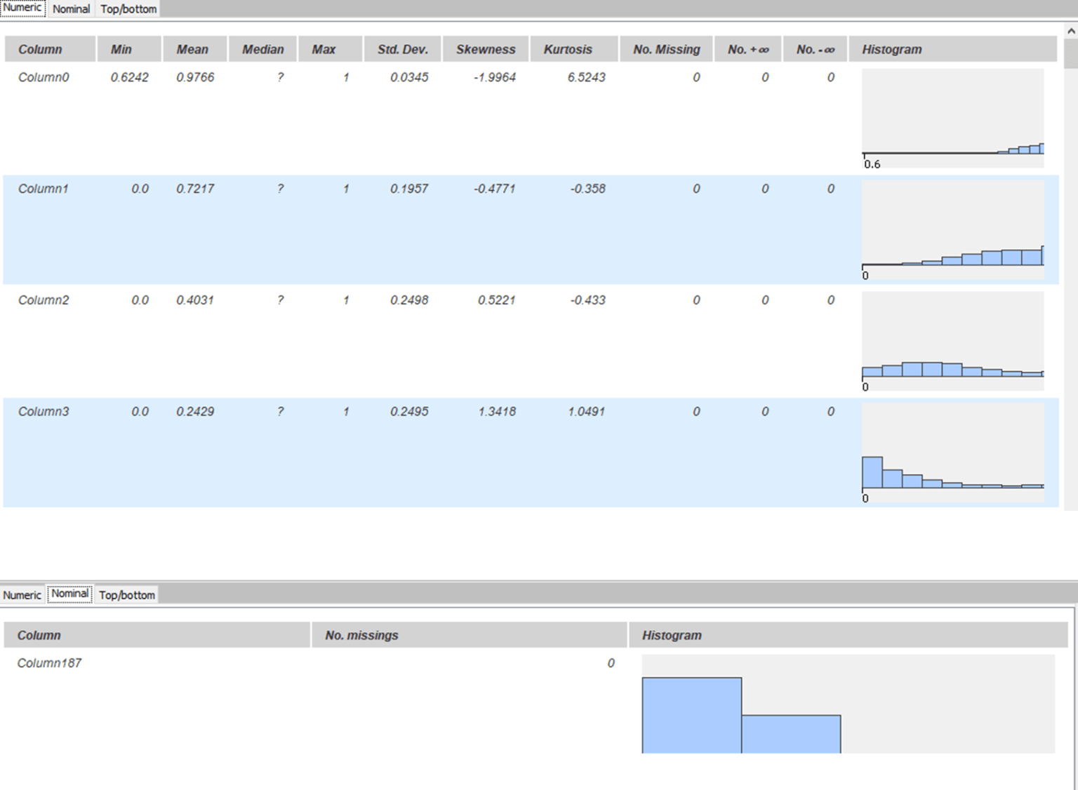
Task: Click the Column1 skewness value -0.4771
Action: coord(495,189)
